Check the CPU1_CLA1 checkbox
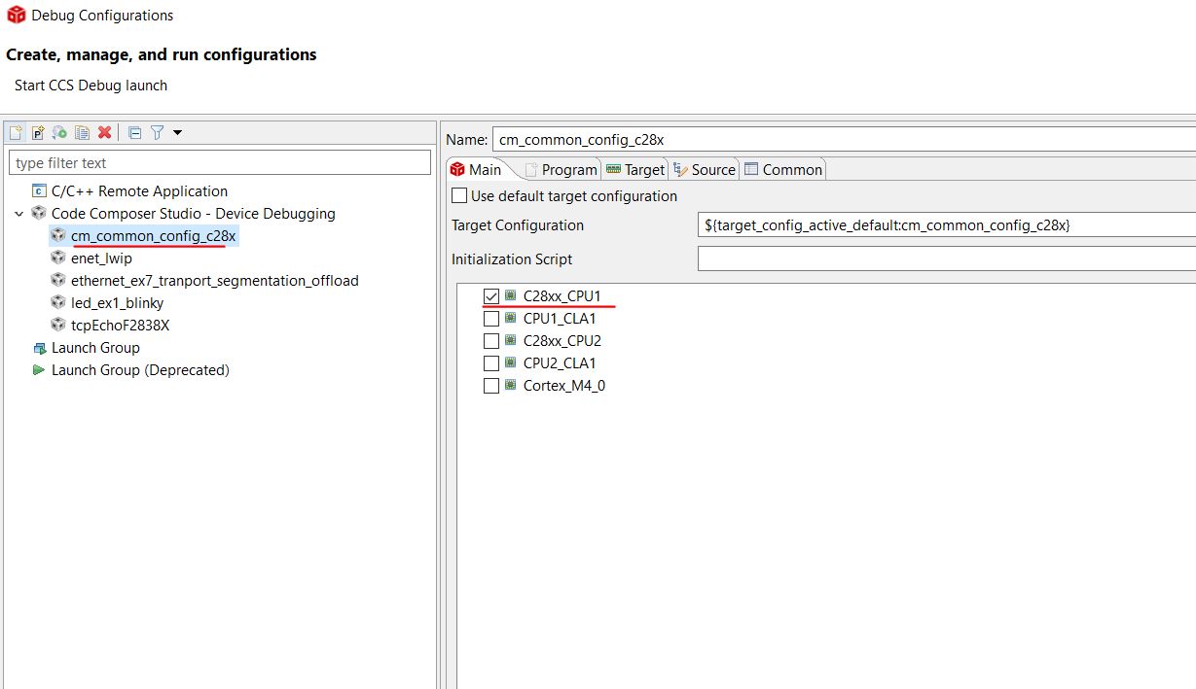The image size is (1196, 689). point(491,318)
